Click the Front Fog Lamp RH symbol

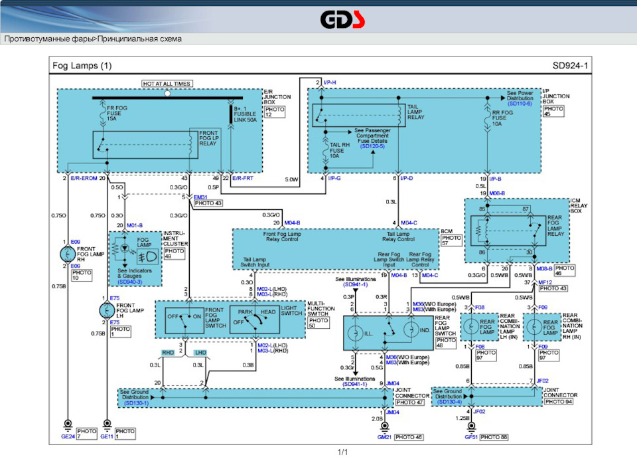pos(67,254)
